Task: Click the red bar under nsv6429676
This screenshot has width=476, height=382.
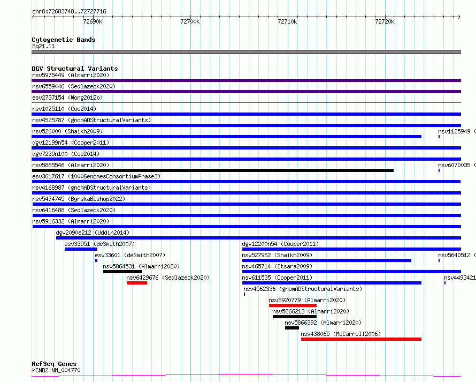Action: (137, 283)
